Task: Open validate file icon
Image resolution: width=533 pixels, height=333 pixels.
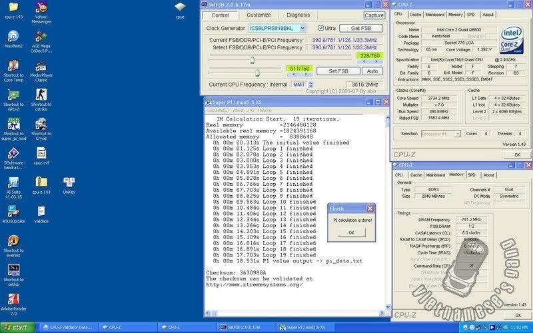Action: [41, 214]
